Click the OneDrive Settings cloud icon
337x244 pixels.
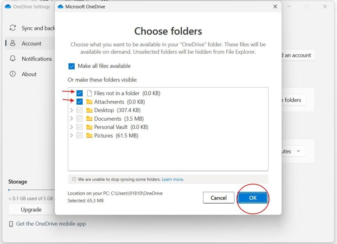pyautogui.click(x=8, y=7)
